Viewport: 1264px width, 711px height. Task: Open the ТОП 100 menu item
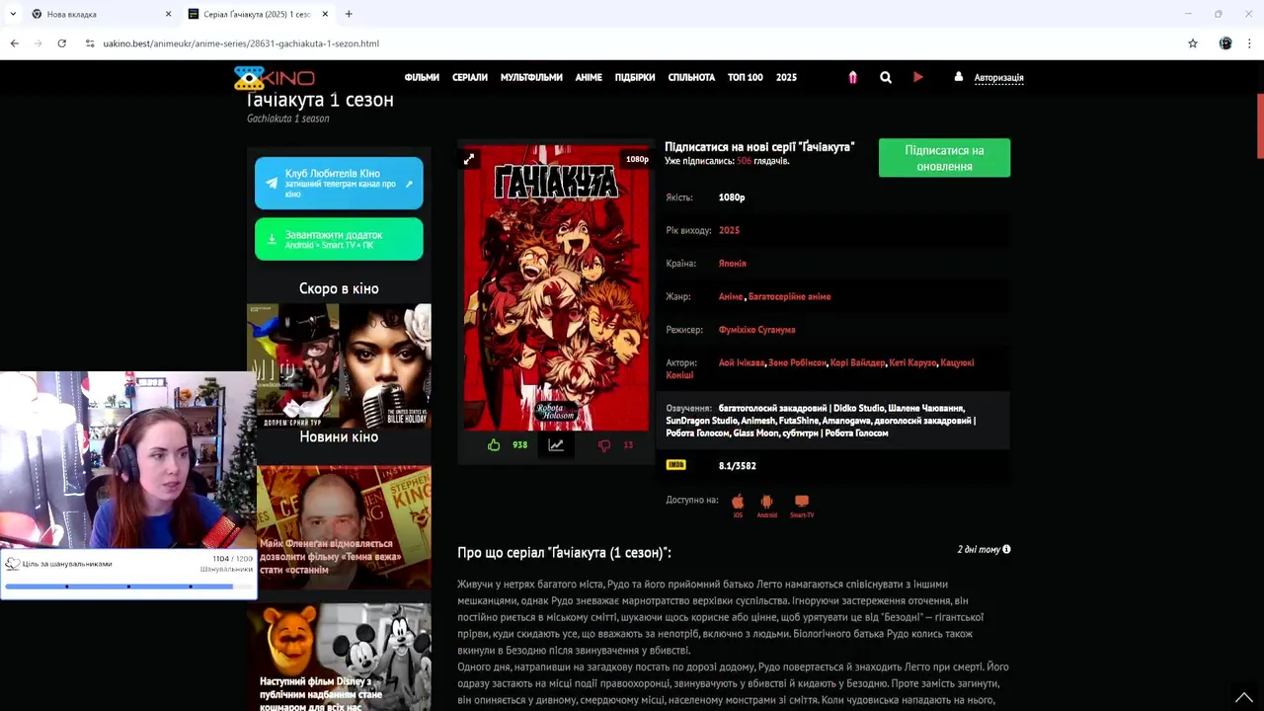(746, 77)
